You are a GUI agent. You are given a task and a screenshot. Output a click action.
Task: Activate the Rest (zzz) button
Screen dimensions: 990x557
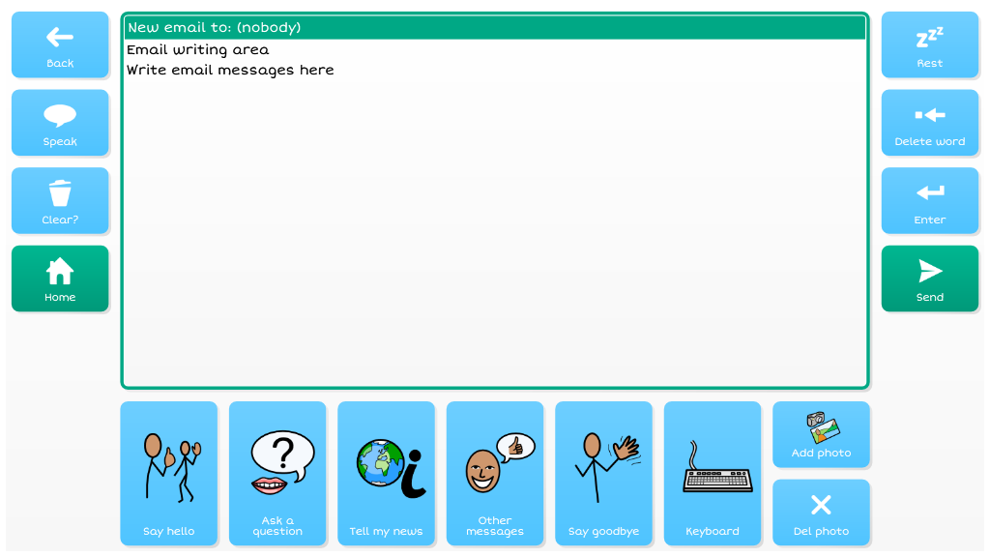click(929, 44)
